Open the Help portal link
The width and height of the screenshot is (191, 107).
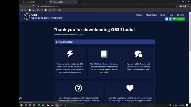(87, 101)
